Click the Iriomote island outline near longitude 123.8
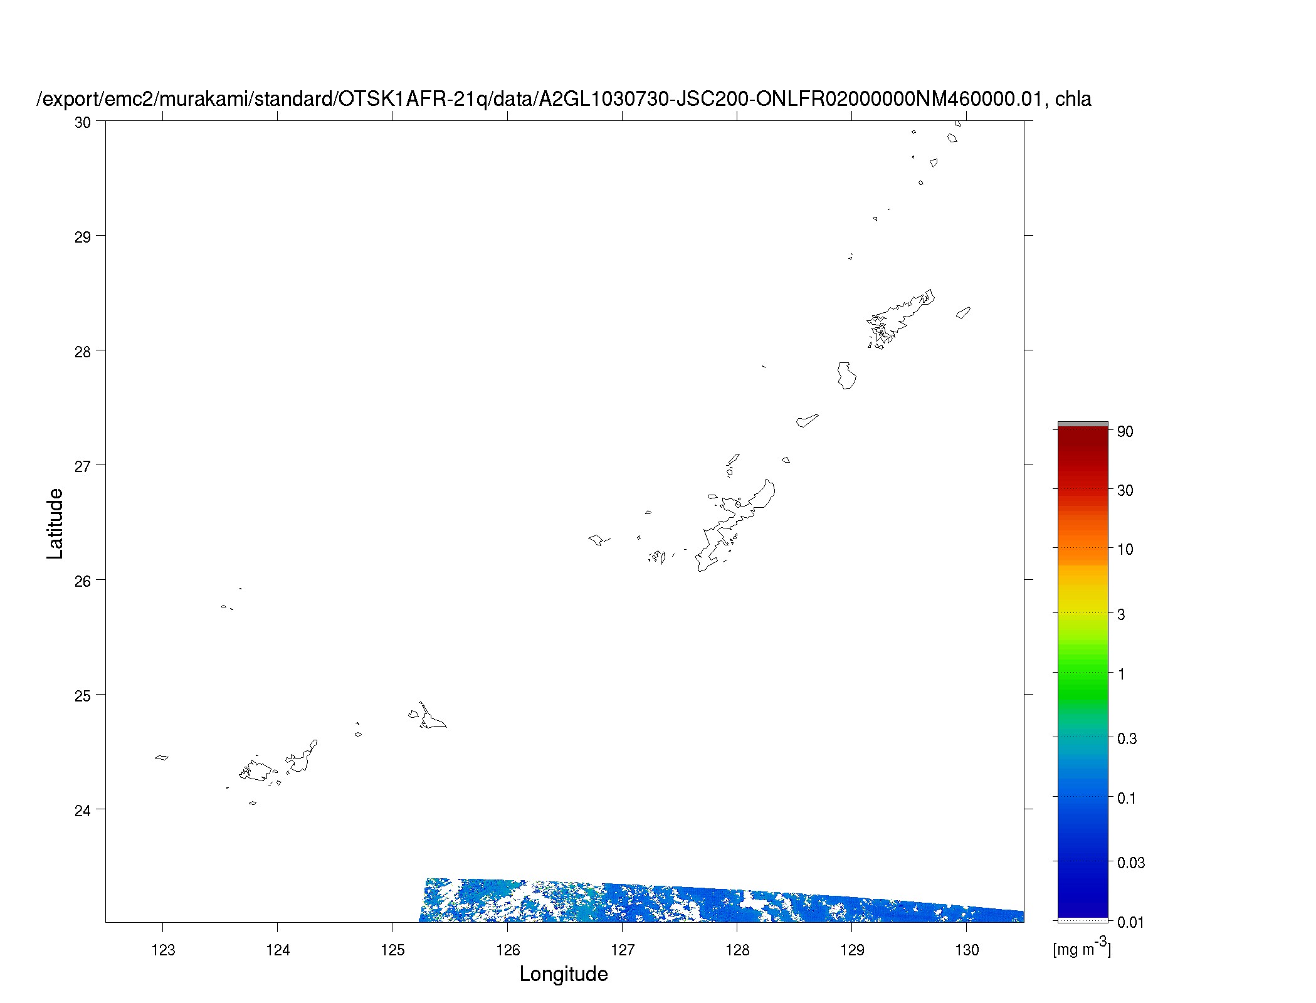 256,771
